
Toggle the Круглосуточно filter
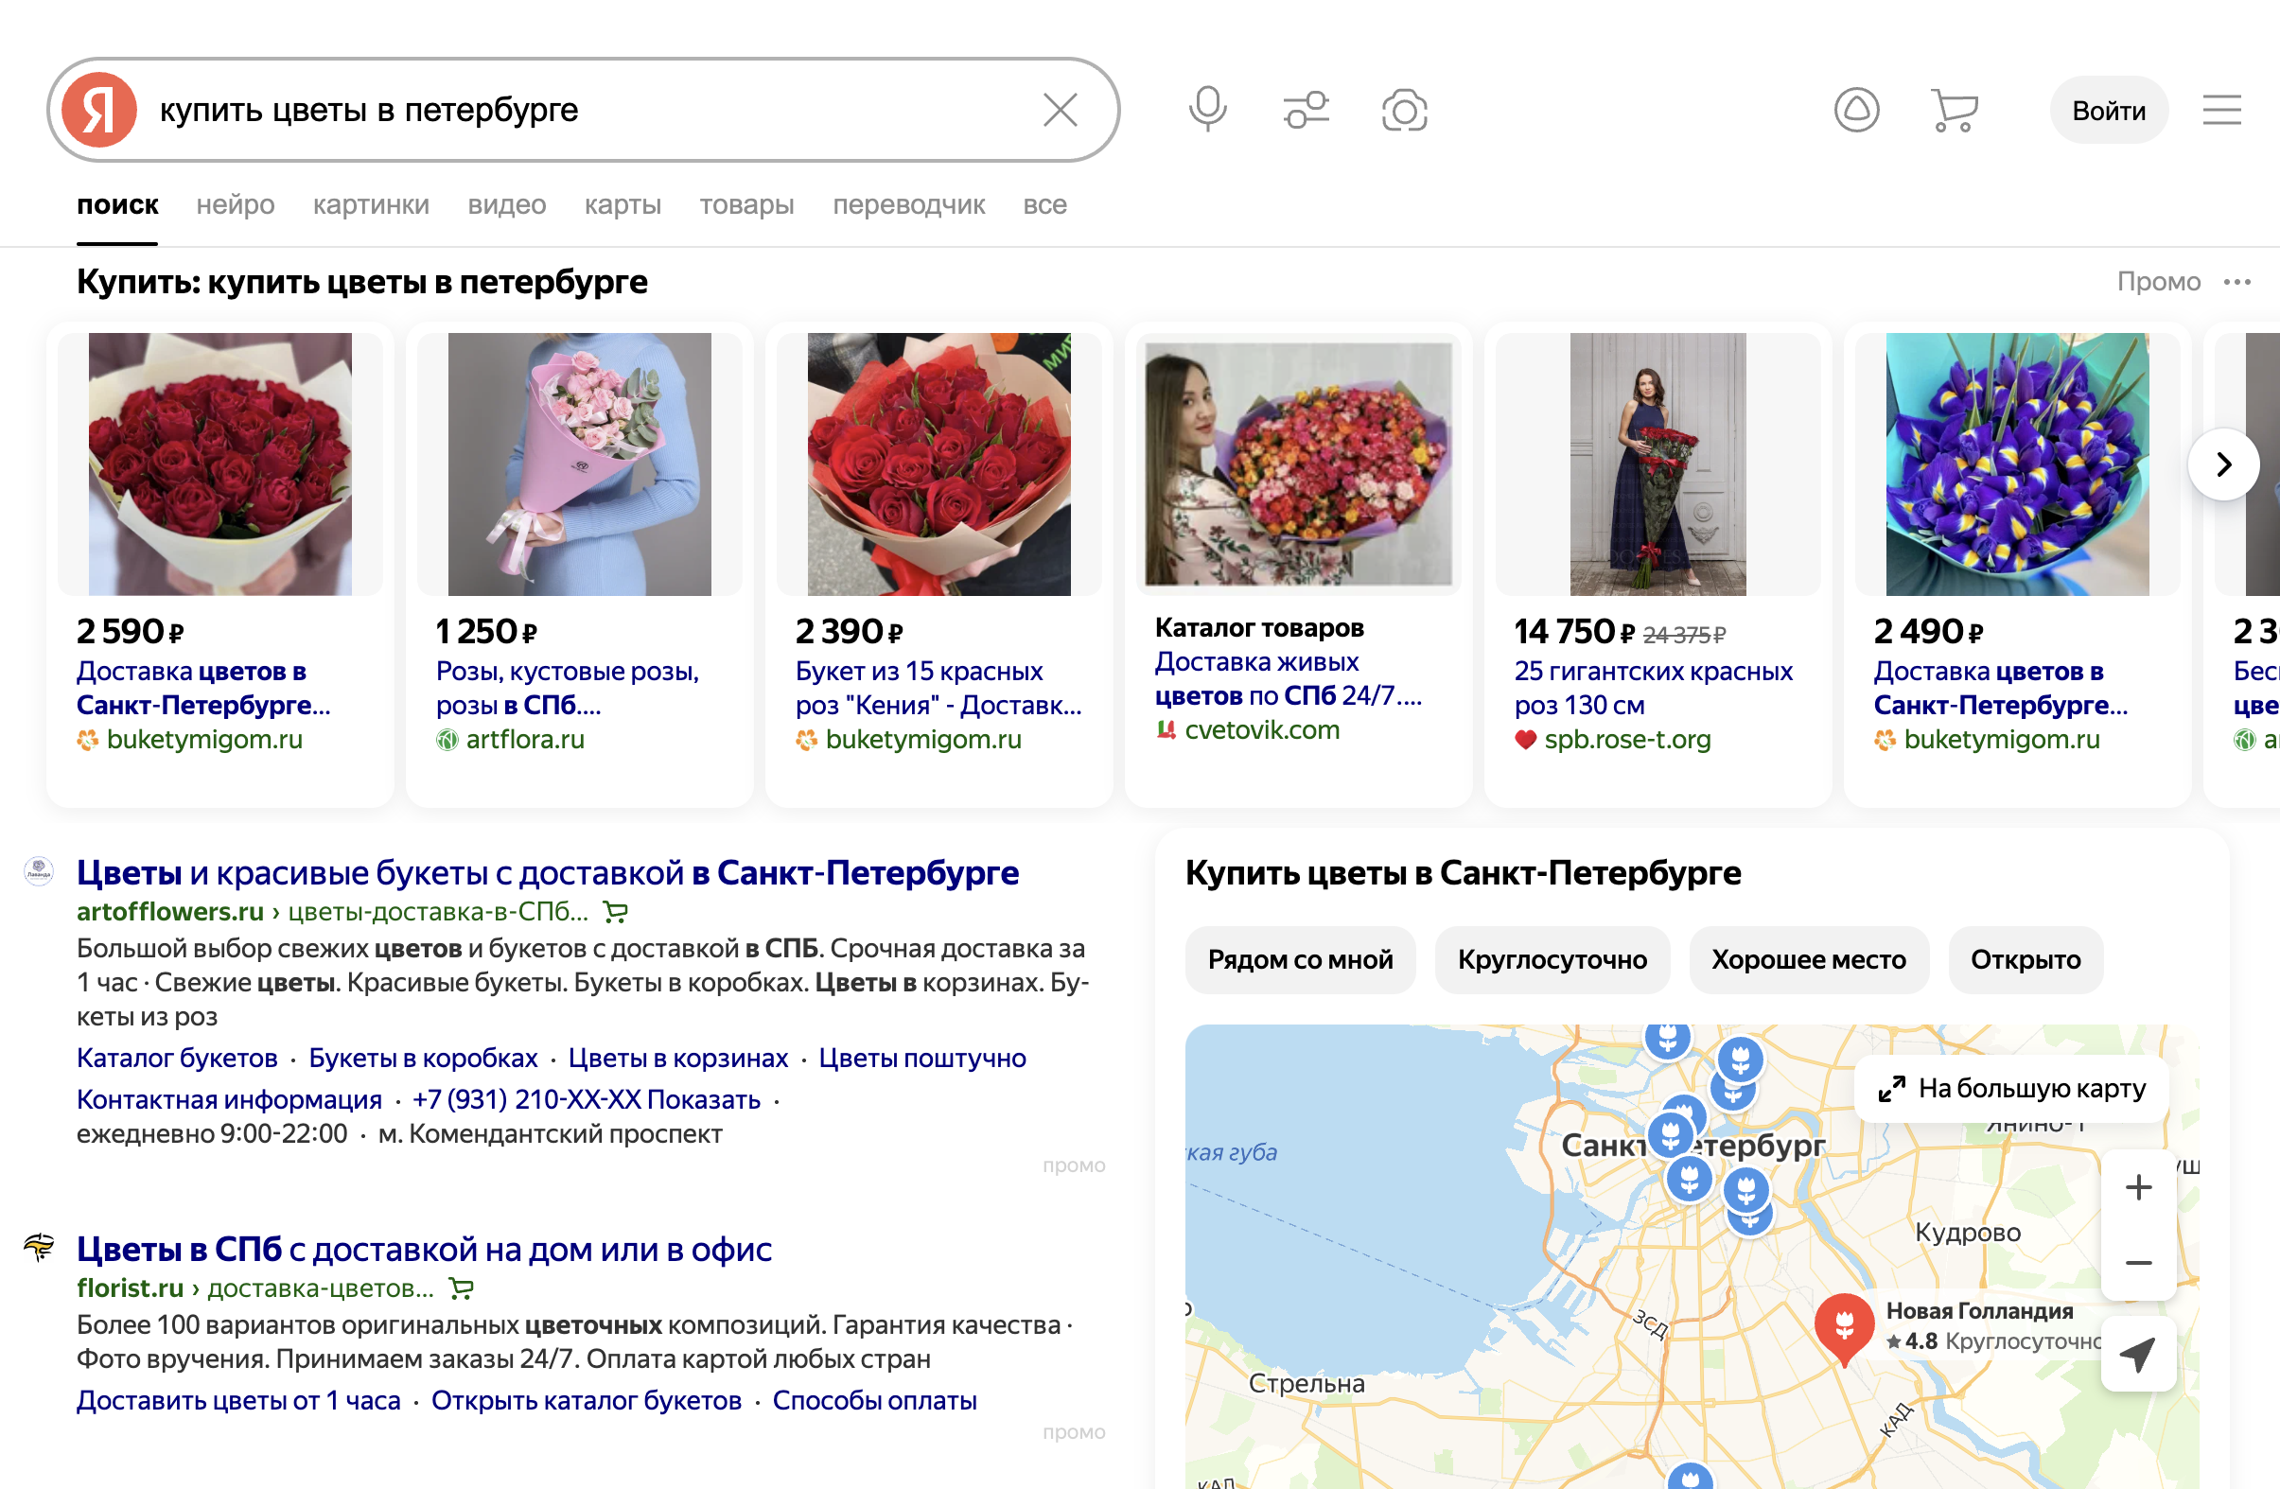(x=1552, y=960)
